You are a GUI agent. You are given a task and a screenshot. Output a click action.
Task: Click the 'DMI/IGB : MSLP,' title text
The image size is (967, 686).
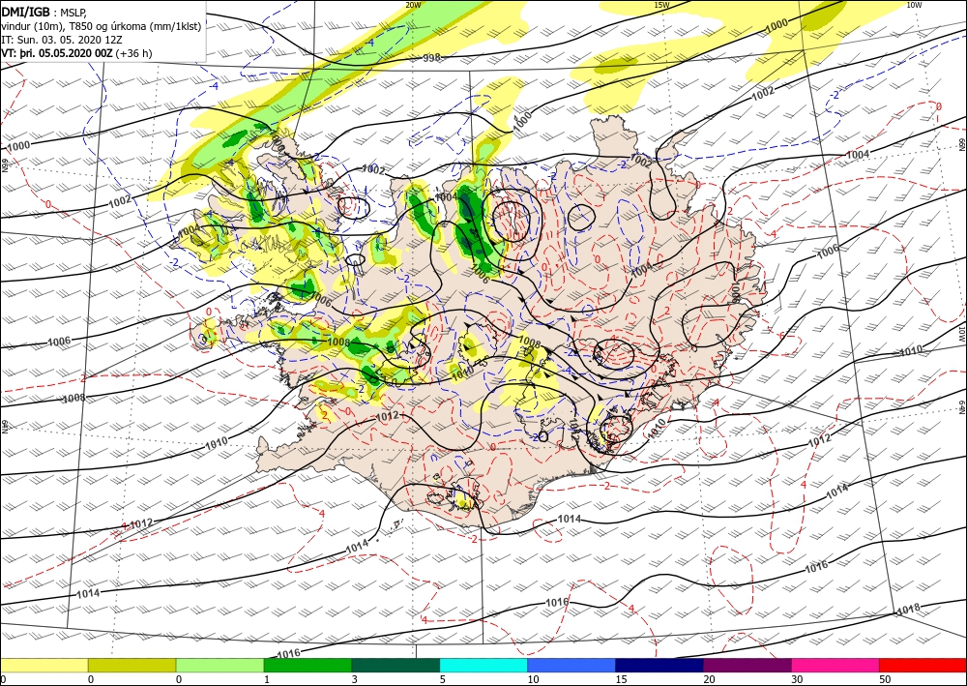(x=44, y=13)
